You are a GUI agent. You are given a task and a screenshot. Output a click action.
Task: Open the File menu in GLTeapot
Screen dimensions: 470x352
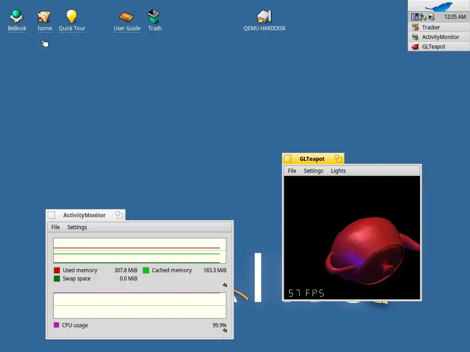click(x=291, y=170)
